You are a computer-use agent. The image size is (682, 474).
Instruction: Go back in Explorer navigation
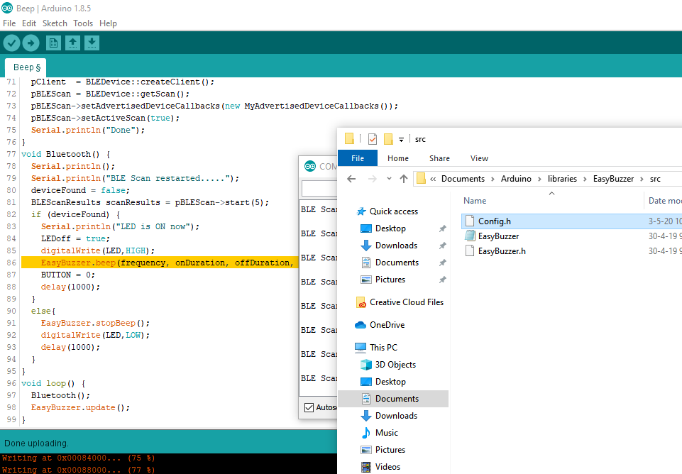click(x=351, y=179)
